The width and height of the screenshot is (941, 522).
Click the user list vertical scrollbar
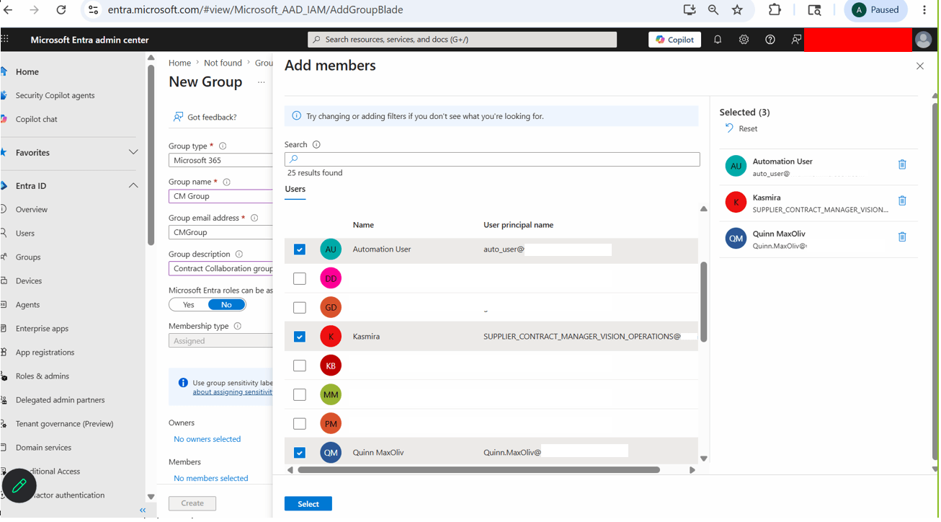(704, 301)
